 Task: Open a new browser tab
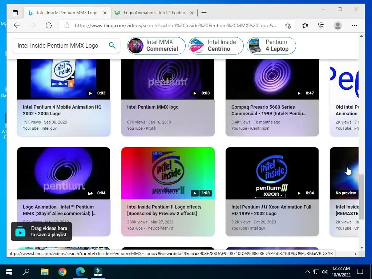(x=204, y=13)
